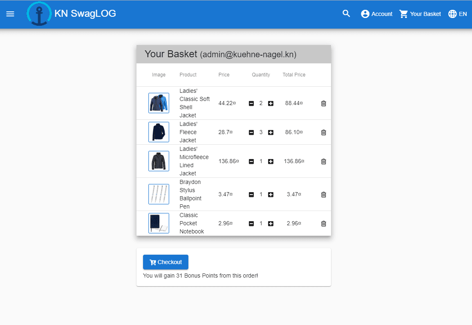Open the Ladies' Fleece Jacket thumbnail image
The image size is (472, 325).
[x=159, y=132]
